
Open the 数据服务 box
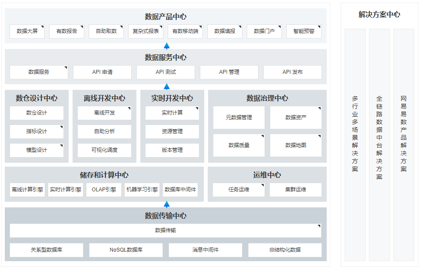coord(39,72)
